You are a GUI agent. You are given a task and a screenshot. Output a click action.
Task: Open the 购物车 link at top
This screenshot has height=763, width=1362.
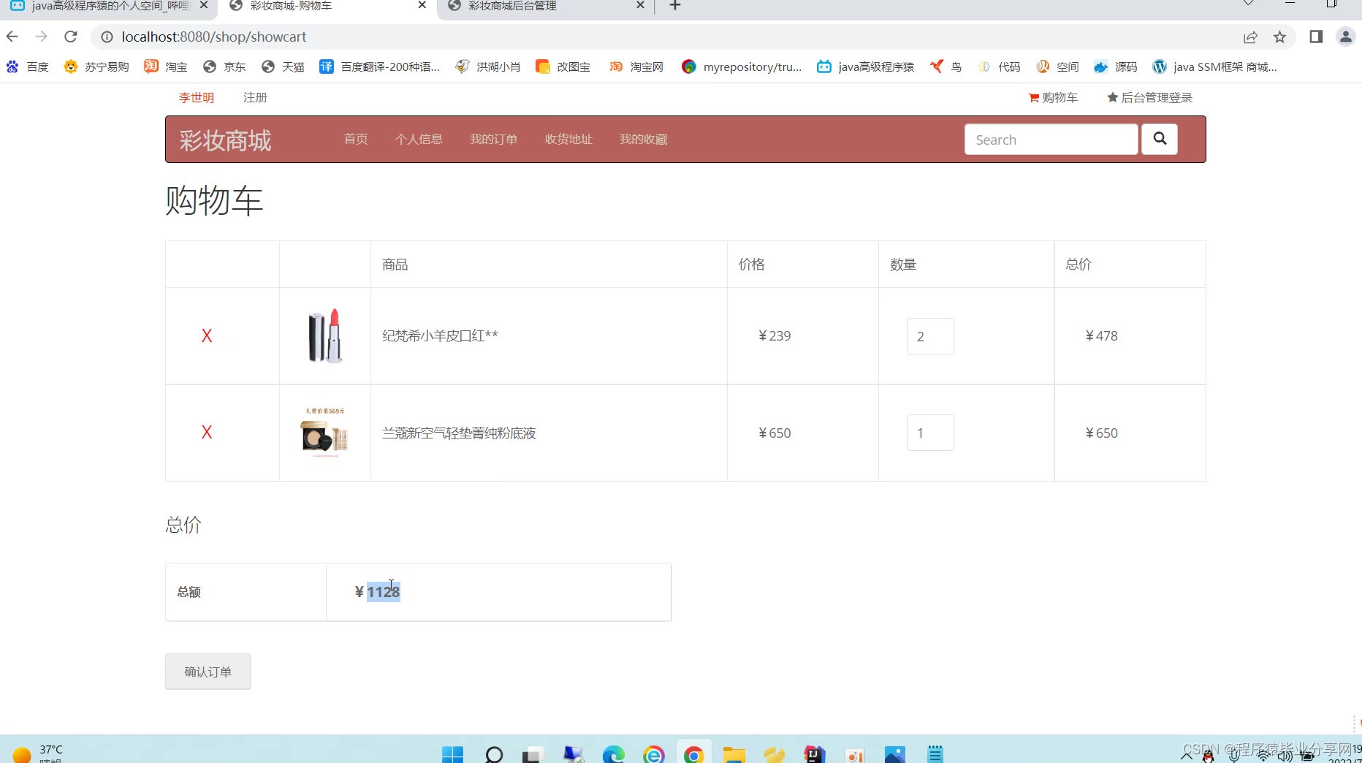(x=1053, y=97)
